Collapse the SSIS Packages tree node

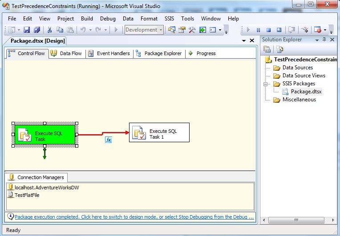(x=266, y=84)
